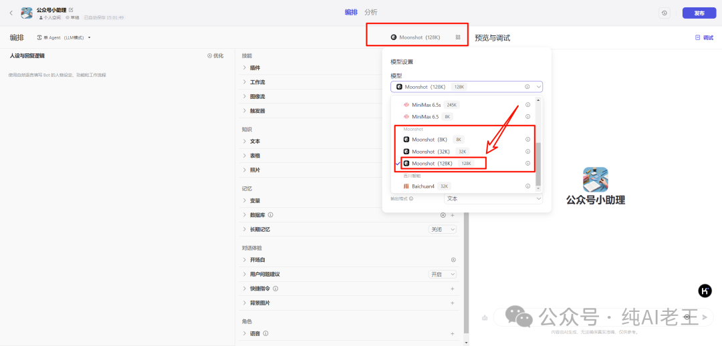Click the model list scrollbar thumb
The height and width of the screenshot is (346, 722).
pyautogui.click(x=539, y=163)
